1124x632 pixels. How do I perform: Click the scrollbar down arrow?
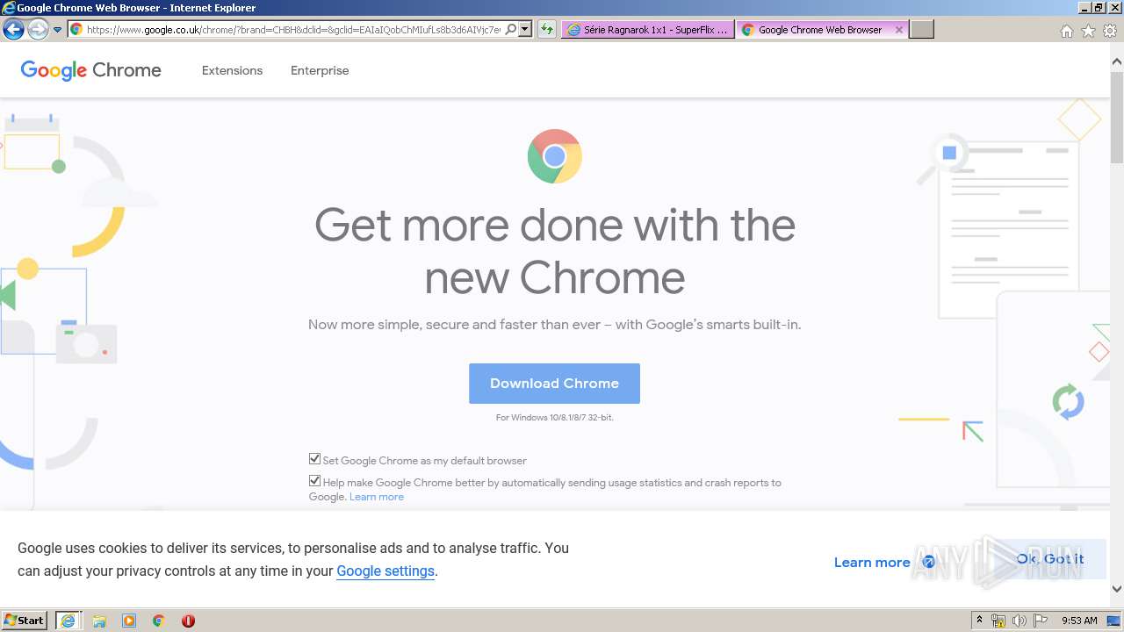click(1117, 589)
